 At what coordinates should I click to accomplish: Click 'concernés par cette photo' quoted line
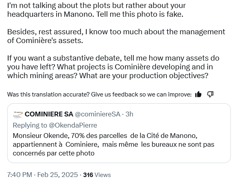tap(54, 153)
